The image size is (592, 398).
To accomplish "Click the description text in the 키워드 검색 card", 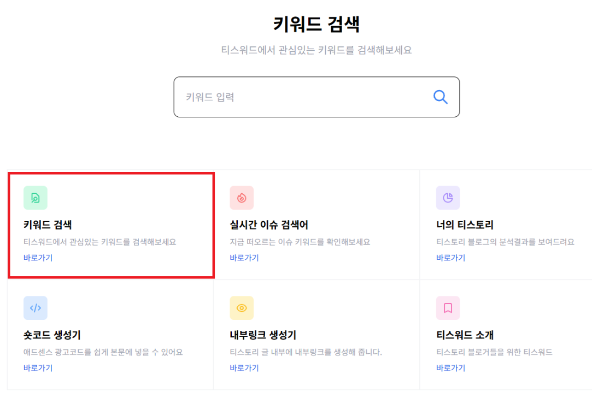I will (99, 242).
